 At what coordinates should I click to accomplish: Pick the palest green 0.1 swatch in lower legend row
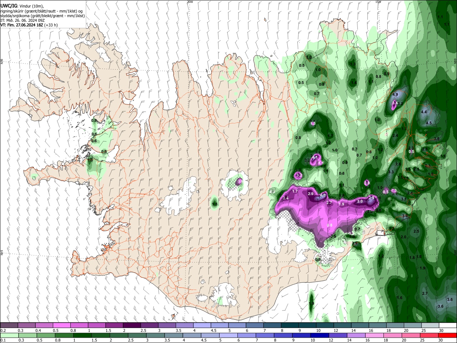9,335
